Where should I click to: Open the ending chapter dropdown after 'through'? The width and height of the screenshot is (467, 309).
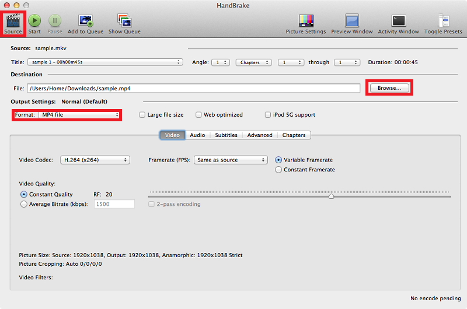347,62
